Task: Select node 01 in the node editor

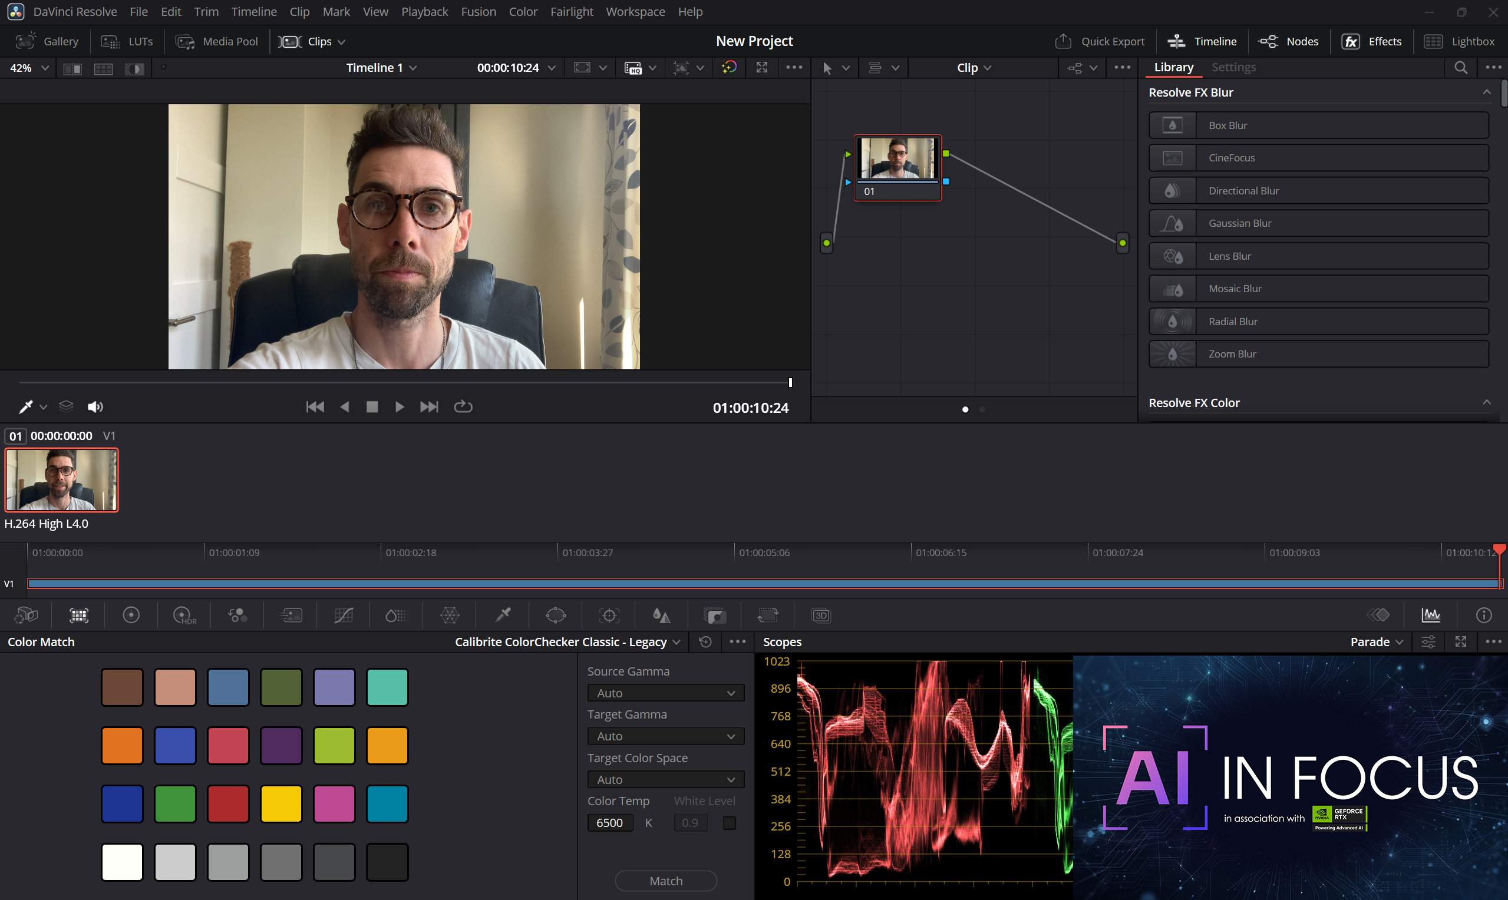Action: [x=897, y=167]
